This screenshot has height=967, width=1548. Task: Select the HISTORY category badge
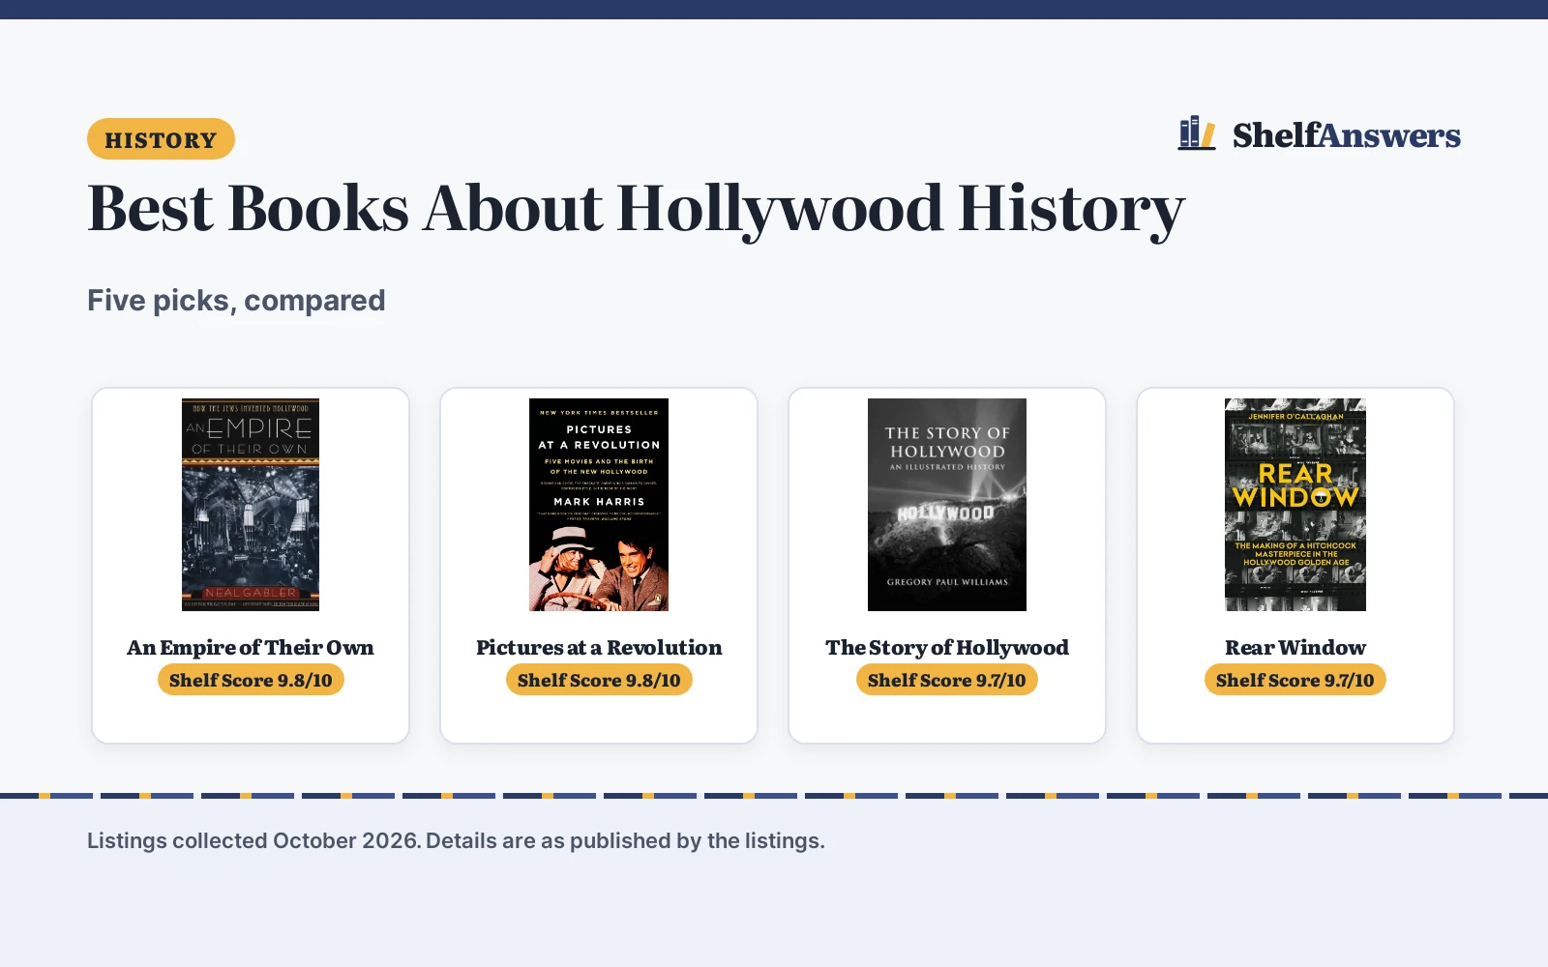161,139
